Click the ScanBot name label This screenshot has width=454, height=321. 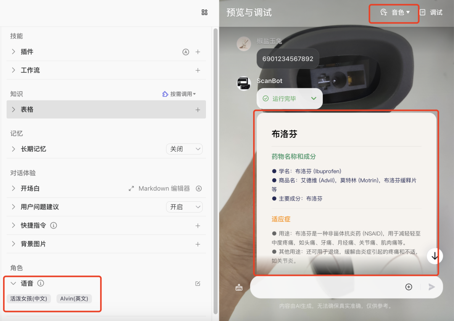[x=269, y=81]
